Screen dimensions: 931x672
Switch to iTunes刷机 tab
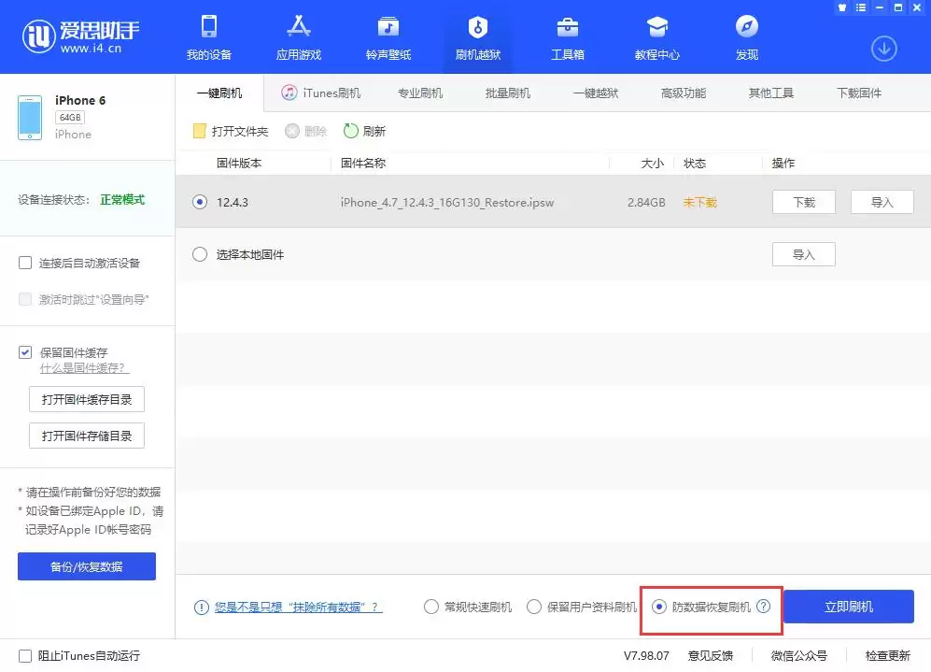[321, 93]
